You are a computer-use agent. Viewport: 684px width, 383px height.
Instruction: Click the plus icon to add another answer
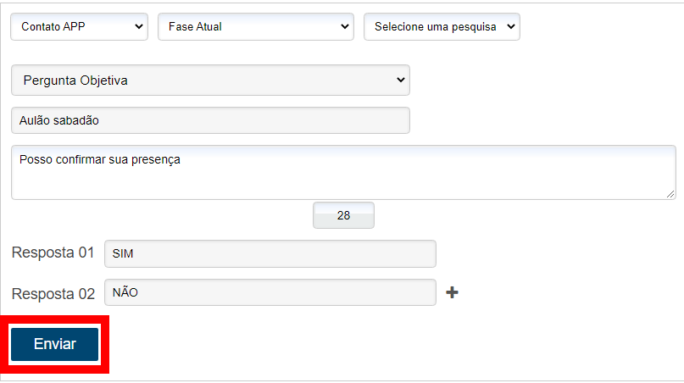coord(453,293)
